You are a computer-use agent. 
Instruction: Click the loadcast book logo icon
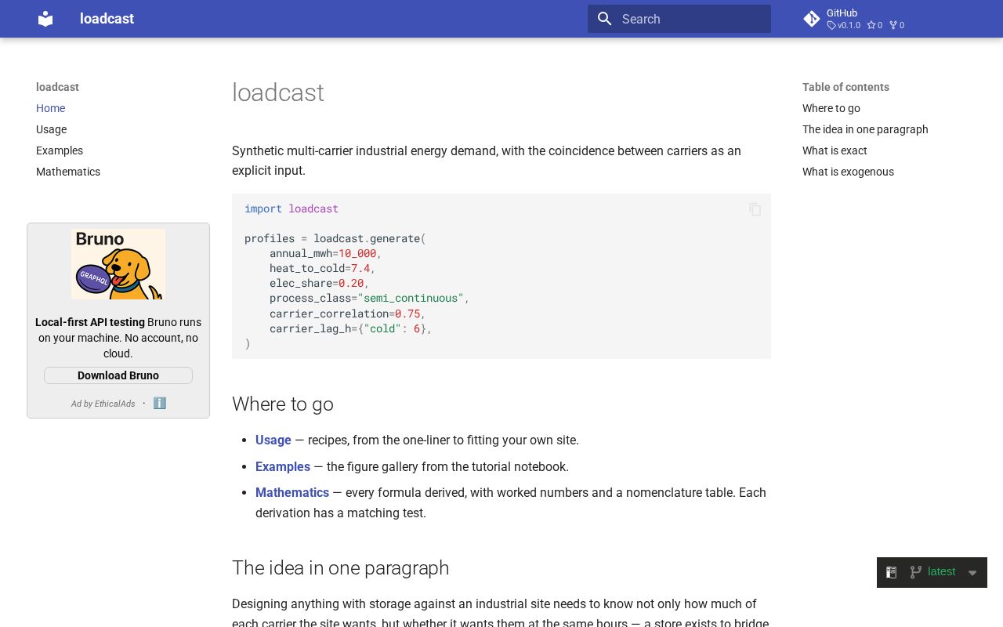click(x=45, y=19)
